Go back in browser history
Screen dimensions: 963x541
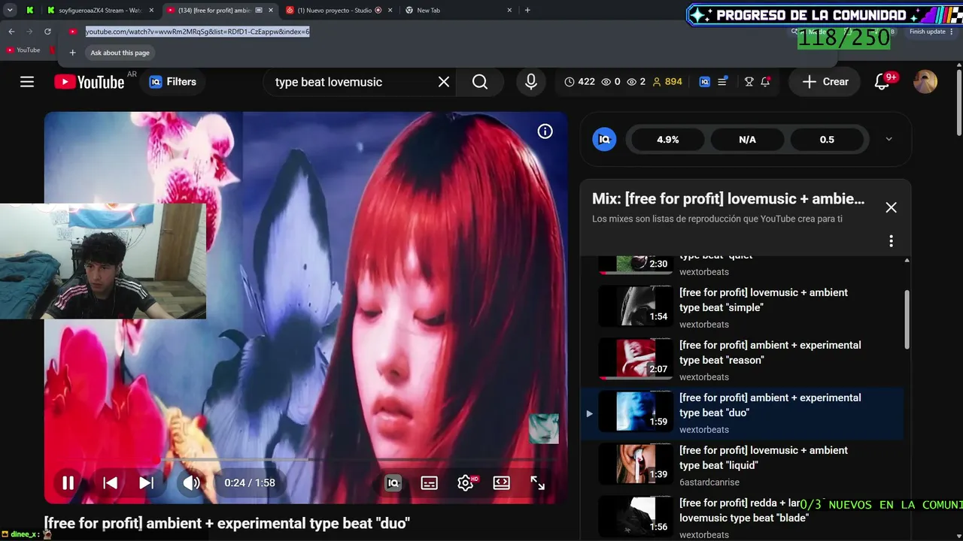[11, 32]
